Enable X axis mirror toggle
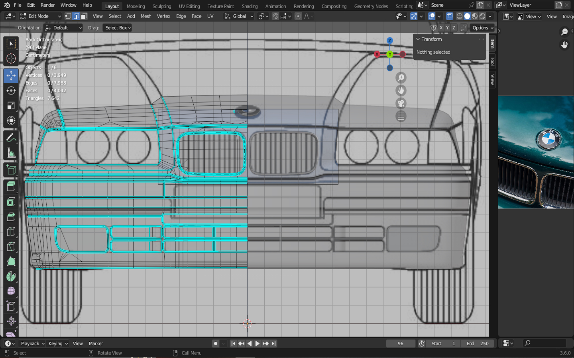Screen dimensions: 574x358 (441, 28)
